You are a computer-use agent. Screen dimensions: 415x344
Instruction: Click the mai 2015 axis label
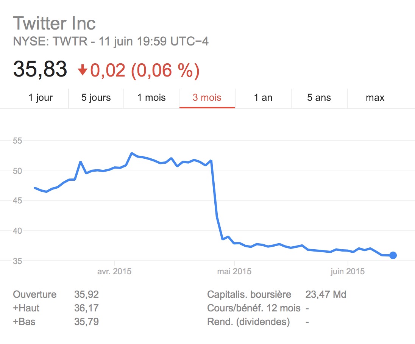pyautogui.click(x=234, y=271)
